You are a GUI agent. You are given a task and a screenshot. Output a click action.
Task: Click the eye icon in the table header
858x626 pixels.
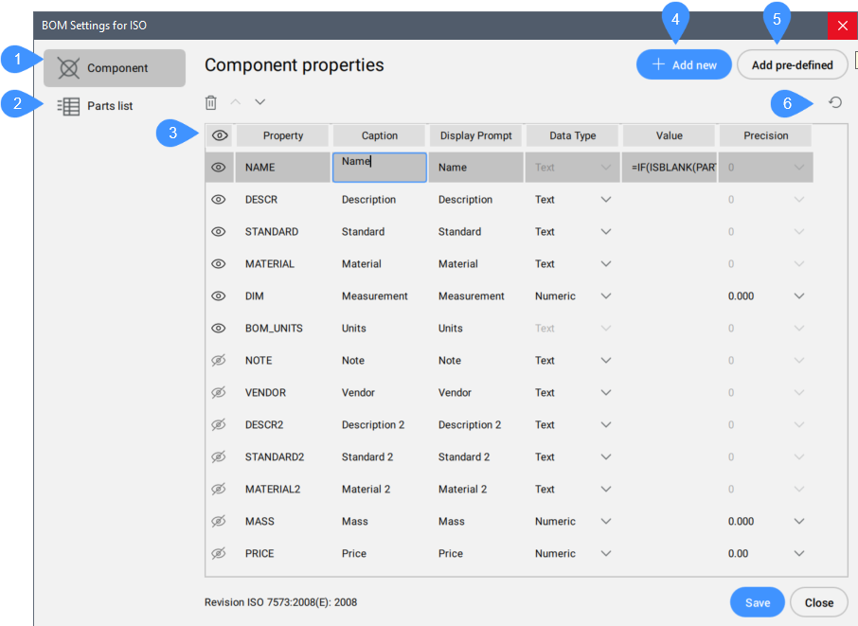(x=220, y=135)
